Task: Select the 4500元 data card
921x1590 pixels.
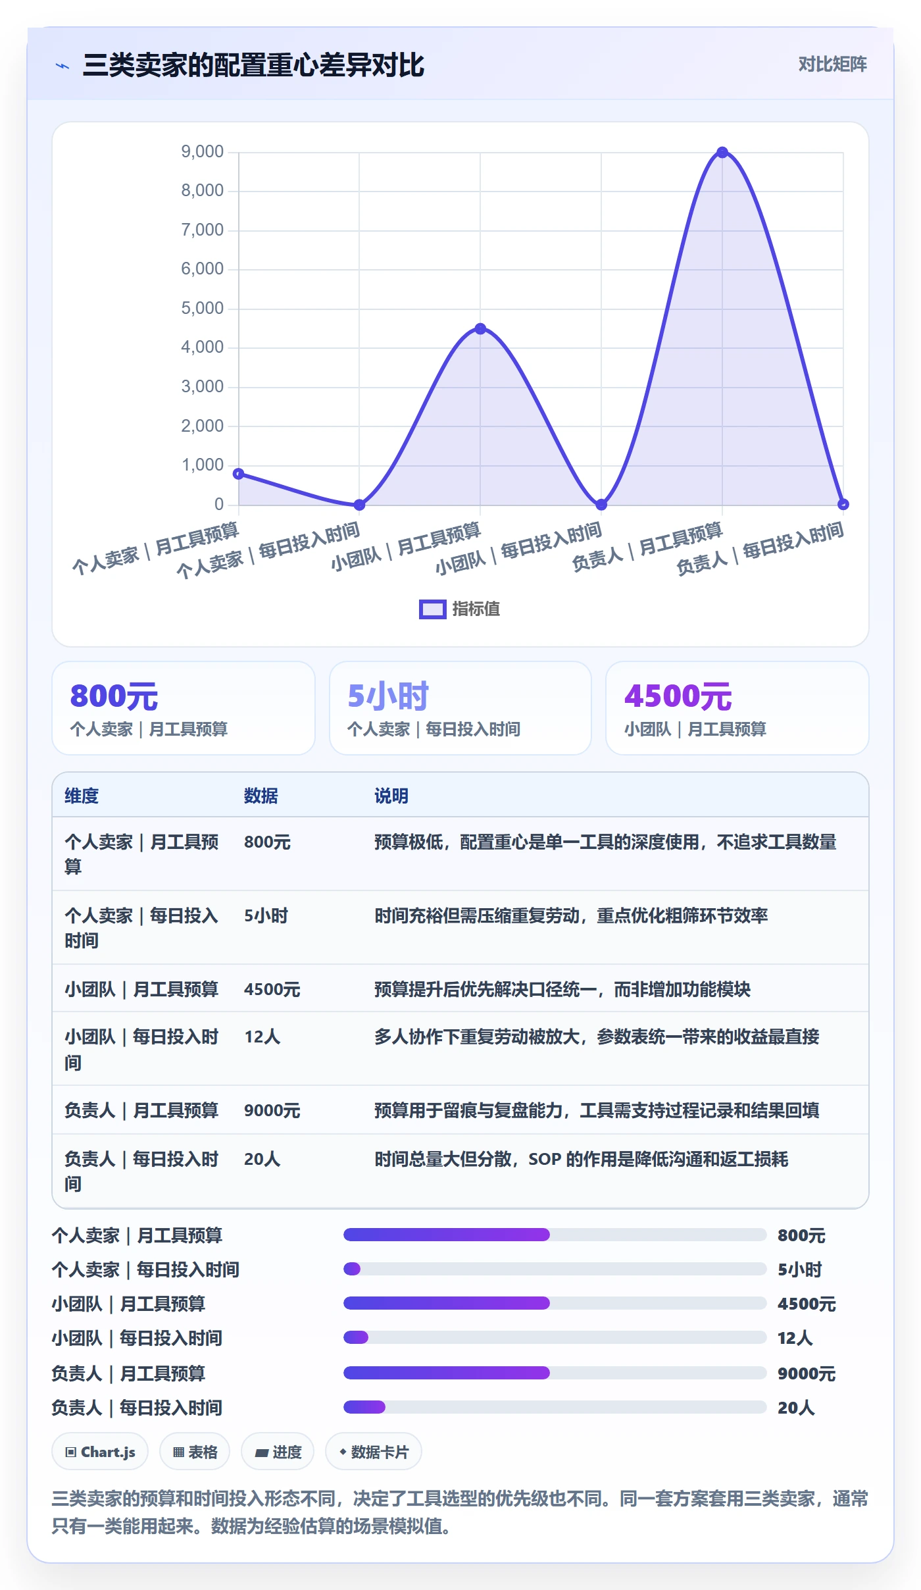Action: [x=737, y=708]
